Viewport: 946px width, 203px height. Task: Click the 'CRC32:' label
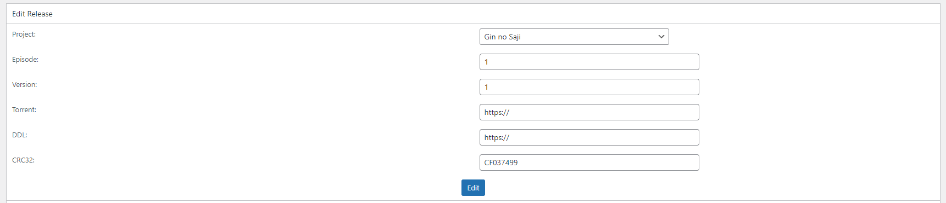tap(23, 160)
